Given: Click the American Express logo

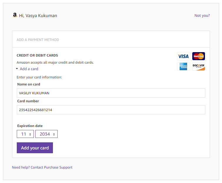Looking at the screenshot, I should [x=183, y=67].
